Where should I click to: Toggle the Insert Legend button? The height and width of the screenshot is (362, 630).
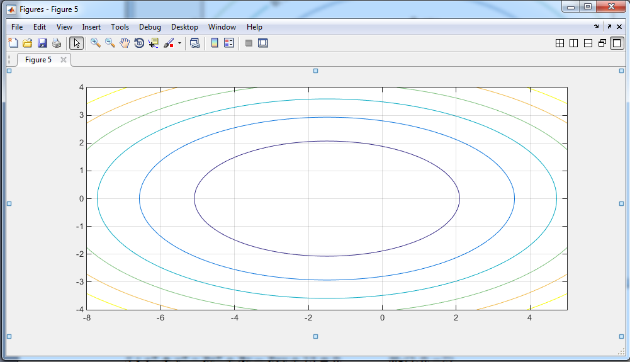click(228, 43)
